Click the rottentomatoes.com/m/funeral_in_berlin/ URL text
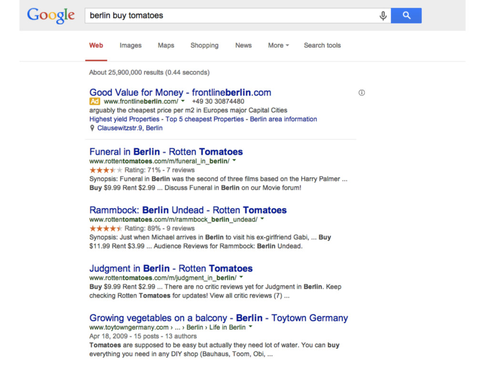Image resolution: width=488 pixels, height=366 pixels. point(159,161)
